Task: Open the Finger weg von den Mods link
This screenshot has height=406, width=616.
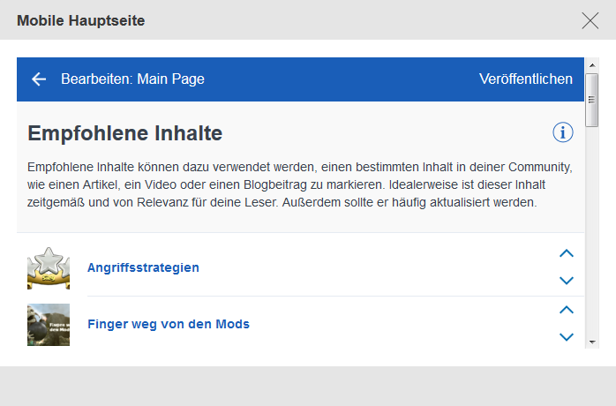Action: click(169, 324)
